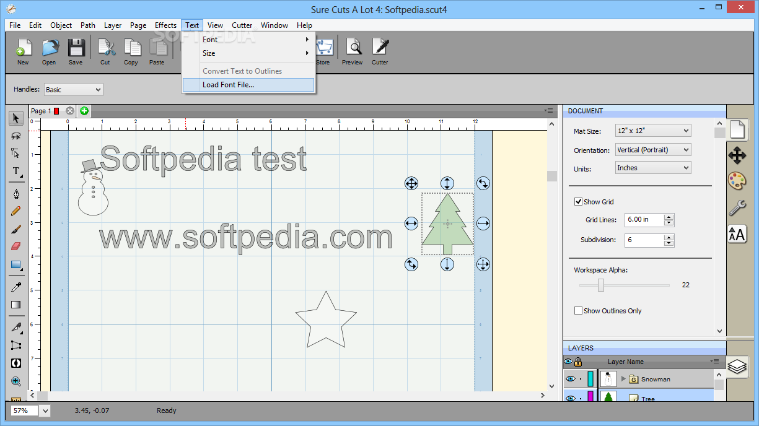Open the Orientation Vertical (Portrait) dropdown
Screen dimensions: 759x426
tap(653, 150)
